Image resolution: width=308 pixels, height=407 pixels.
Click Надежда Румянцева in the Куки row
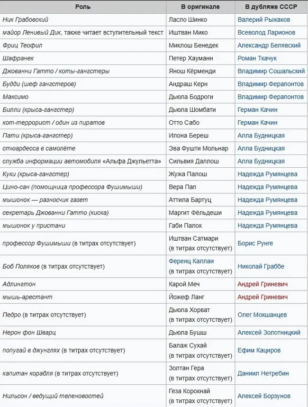tap(267, 174)
